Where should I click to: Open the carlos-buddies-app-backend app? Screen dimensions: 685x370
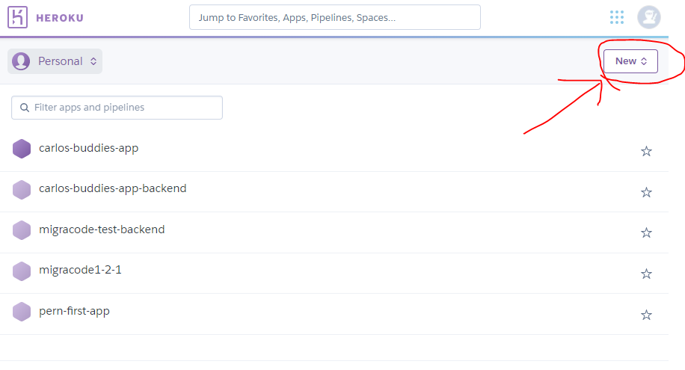(113, 188)
